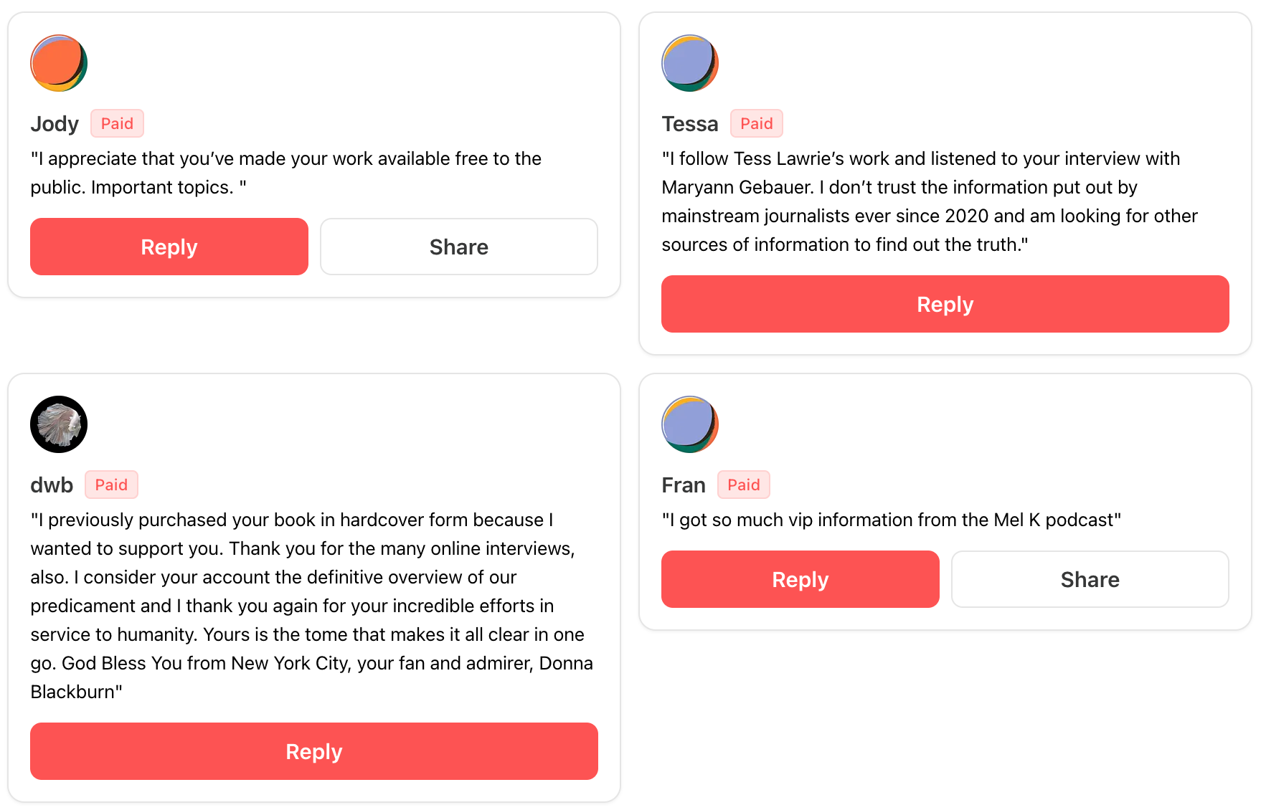This screenshot has width=1261, height=810.
Task: Reply to Fran's comment
Action: [x=800, y=579]
